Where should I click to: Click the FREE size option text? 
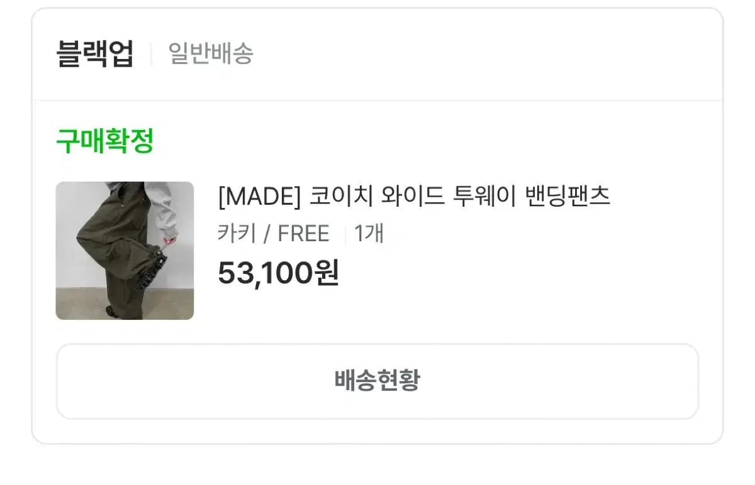pyautogui.click(x=303, y=234)
